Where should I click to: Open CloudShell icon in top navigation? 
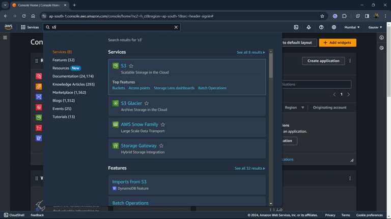point(296,27)
